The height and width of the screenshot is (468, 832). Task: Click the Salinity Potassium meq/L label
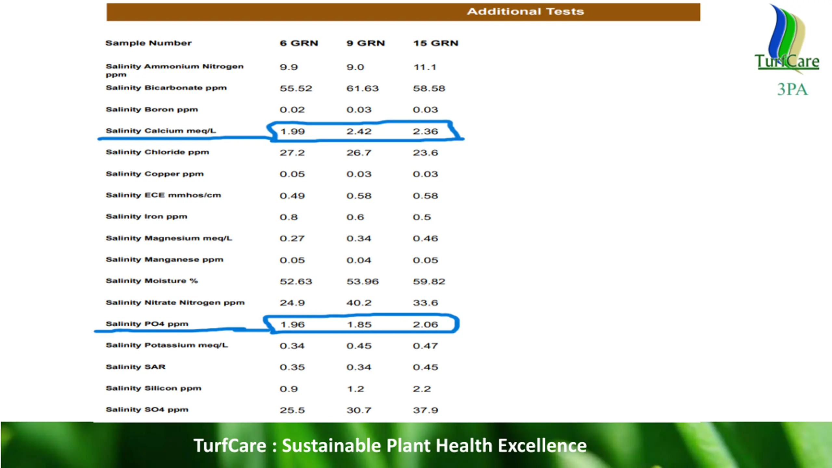[167, 345]
